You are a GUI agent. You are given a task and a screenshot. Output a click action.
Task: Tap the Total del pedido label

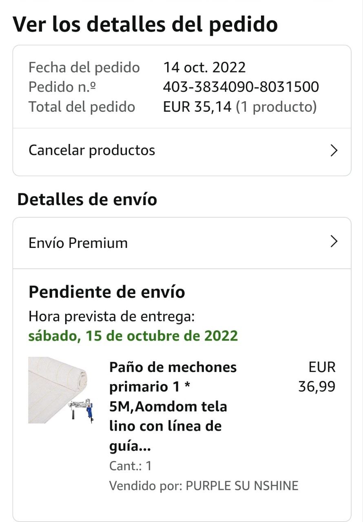point(82,107)
